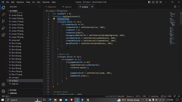Open the Terminal menu
Screen dimensions: 182x102
46,2
